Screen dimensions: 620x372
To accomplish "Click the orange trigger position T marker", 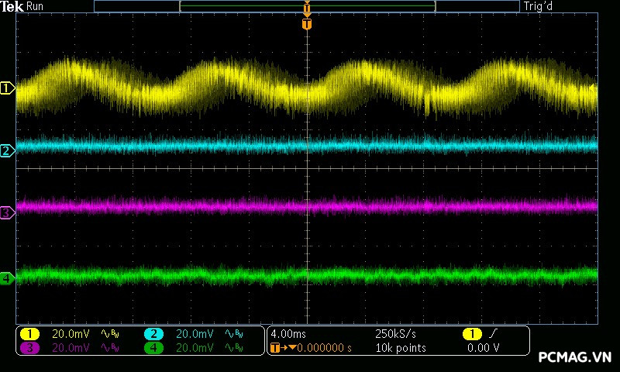I will click(307, 24).
